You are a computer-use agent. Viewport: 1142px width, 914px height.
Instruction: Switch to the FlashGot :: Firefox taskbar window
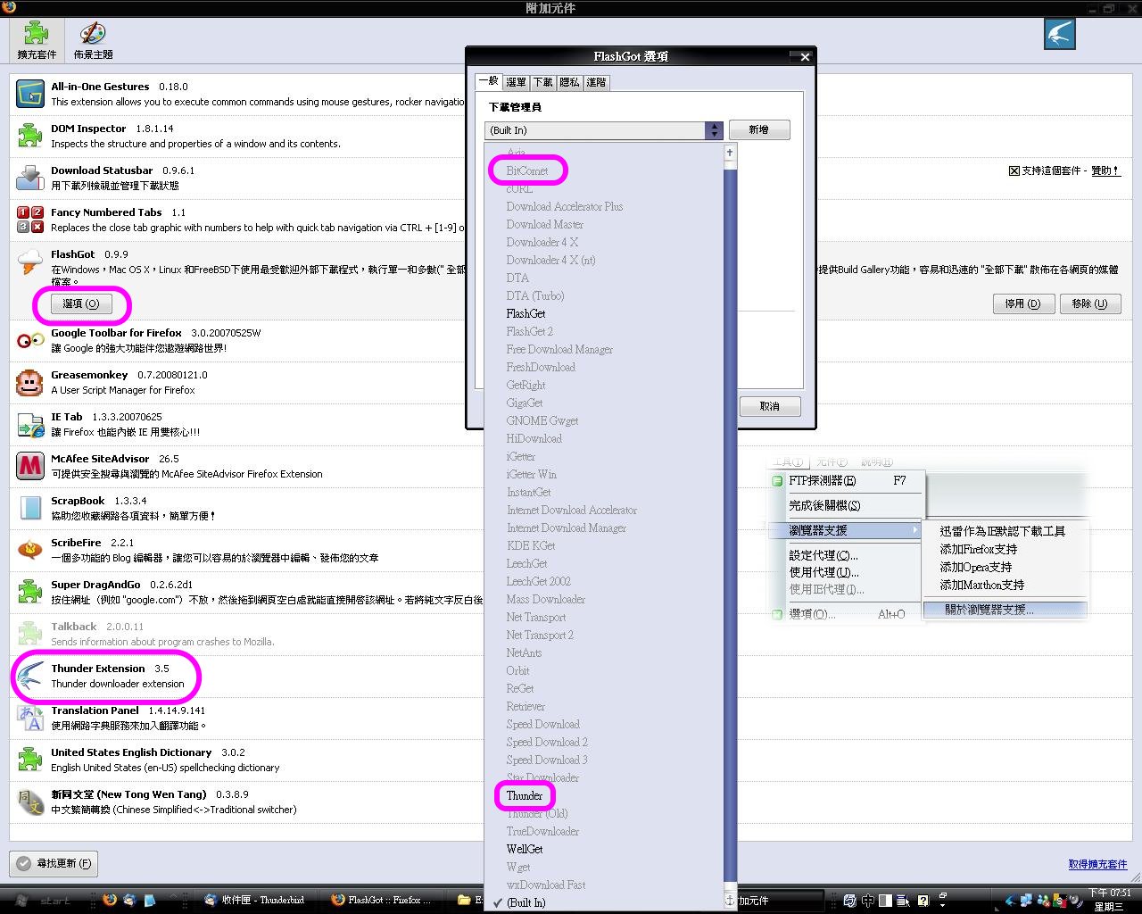(x=385, y=900)
